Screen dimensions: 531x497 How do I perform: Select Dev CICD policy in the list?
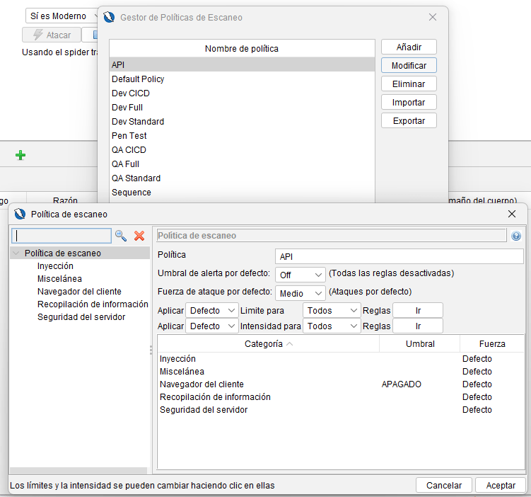tap(131, 93)
